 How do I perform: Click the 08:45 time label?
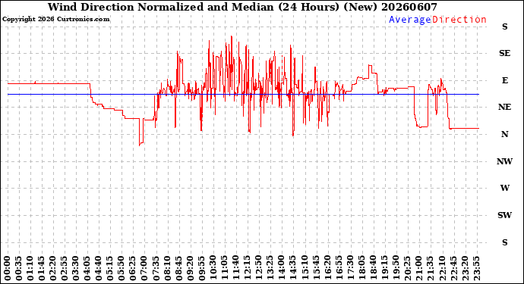click(x=178, y=268)
